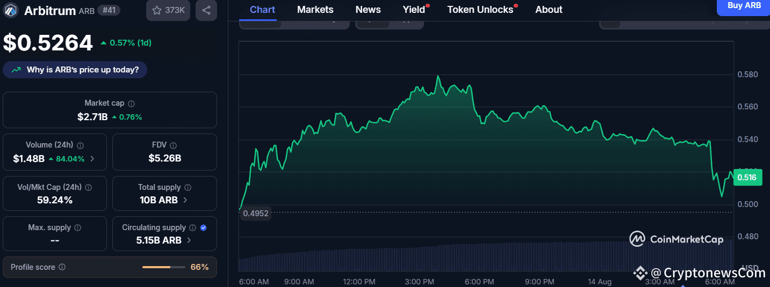The height and width of the screenshot is (287, 770).
Task: Click the $5.26B FDV value
Action: pos(164,158)
